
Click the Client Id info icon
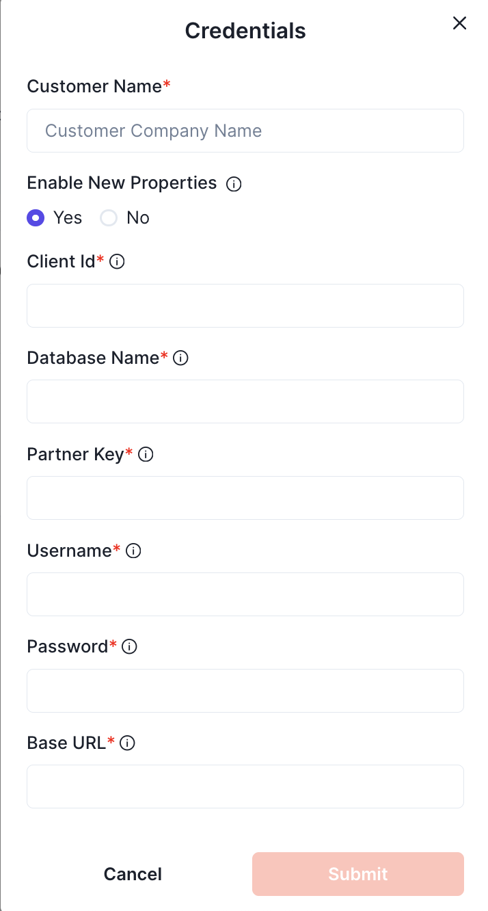[x=117, y=261]
